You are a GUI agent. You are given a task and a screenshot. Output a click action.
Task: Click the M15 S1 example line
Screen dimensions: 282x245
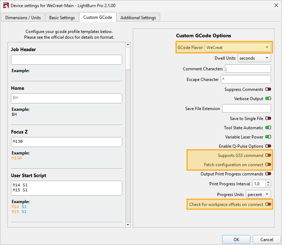19,212
